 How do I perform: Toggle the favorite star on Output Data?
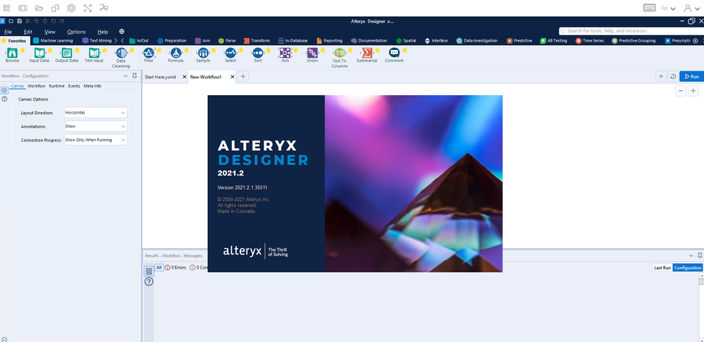tap(77, 50)
